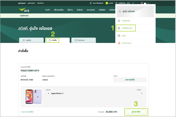Click the บัญชีของฉัน breadcrumb link
Image resolution: width=176 pixels, height=117 pixels.
pyautogui.click(x=24, y=16)
